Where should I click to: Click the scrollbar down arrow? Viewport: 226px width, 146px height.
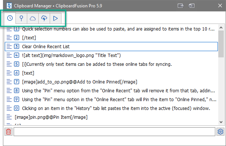221,122
